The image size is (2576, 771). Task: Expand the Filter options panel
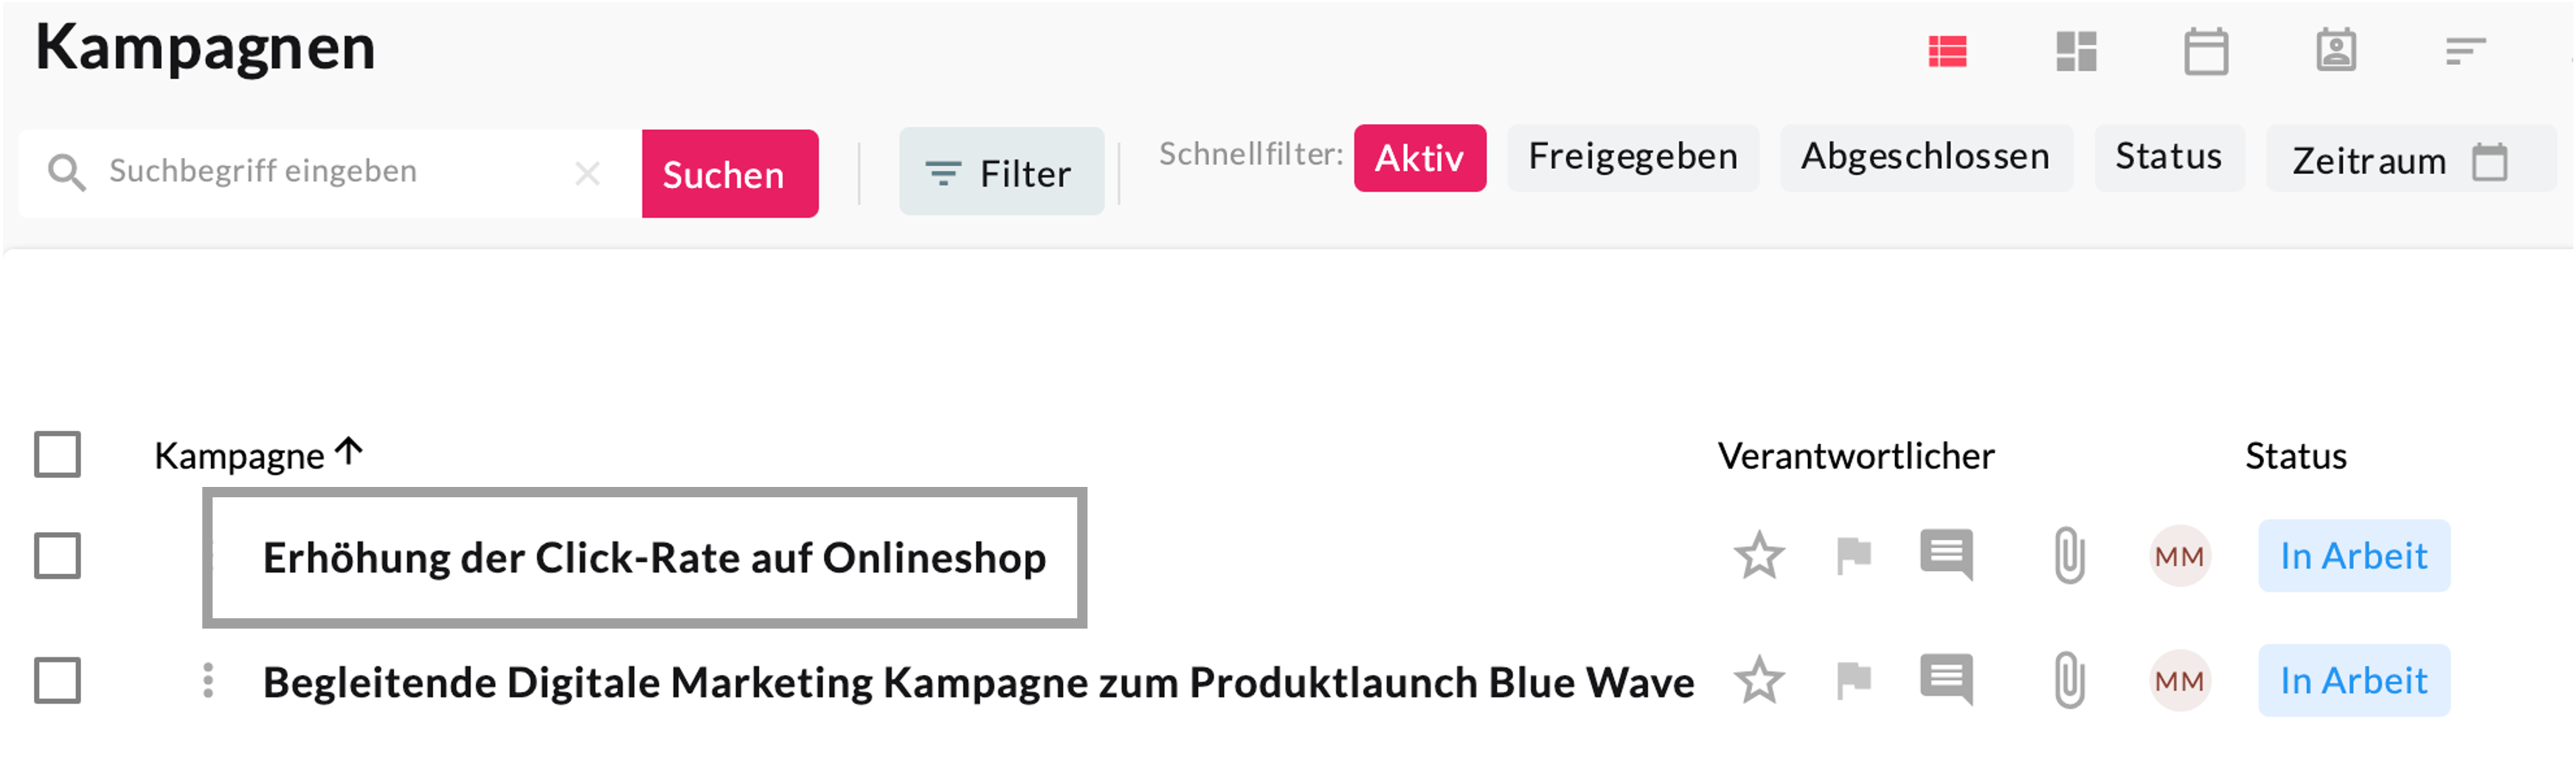tap(1001, 172)
